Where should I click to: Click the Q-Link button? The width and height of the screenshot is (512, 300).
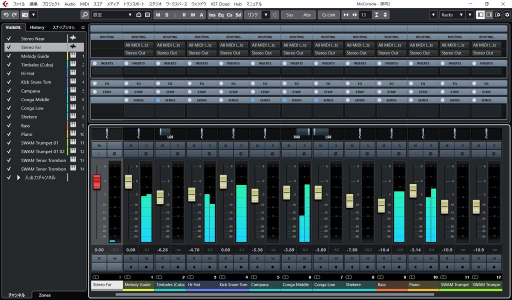click(x=328, y=15)
